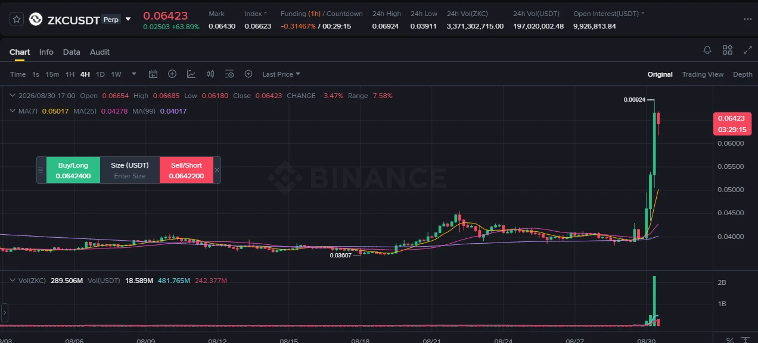Open the Last Price dropdown
Image resolution: width=758 pixels, height=343 pixels.
tap(281, 74)
